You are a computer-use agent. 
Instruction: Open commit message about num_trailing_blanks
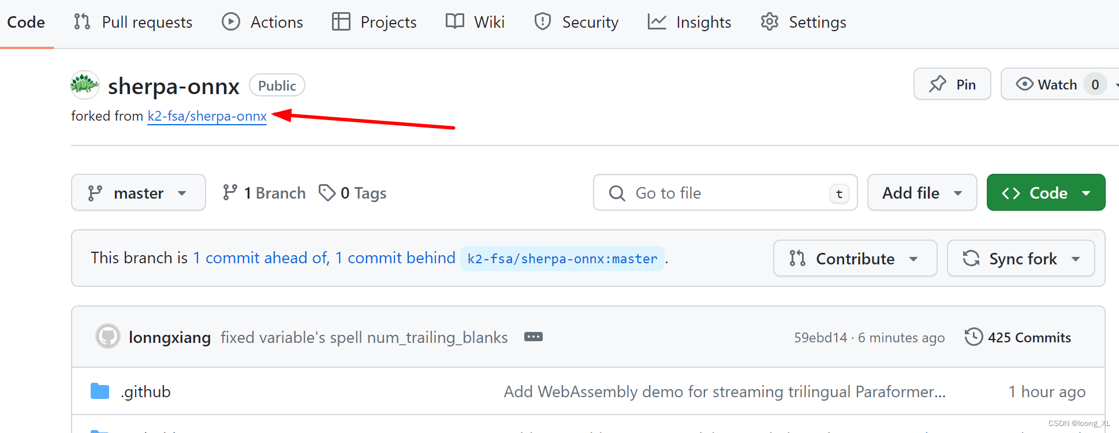coord(364,338)
